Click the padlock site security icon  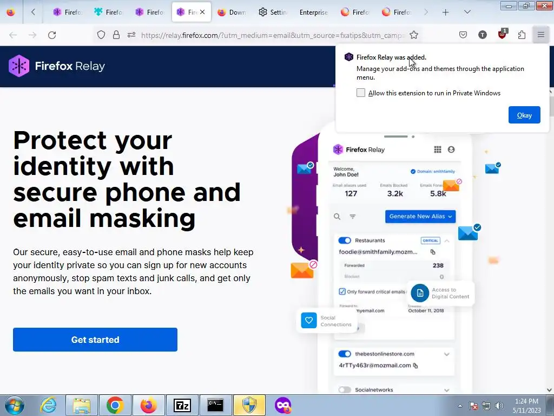(116, 35)
